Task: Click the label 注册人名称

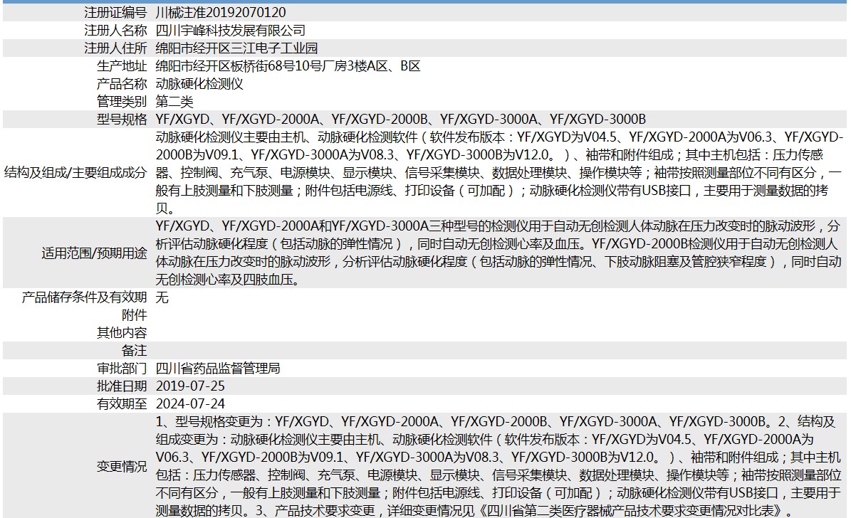Action: tap(115, 31)
